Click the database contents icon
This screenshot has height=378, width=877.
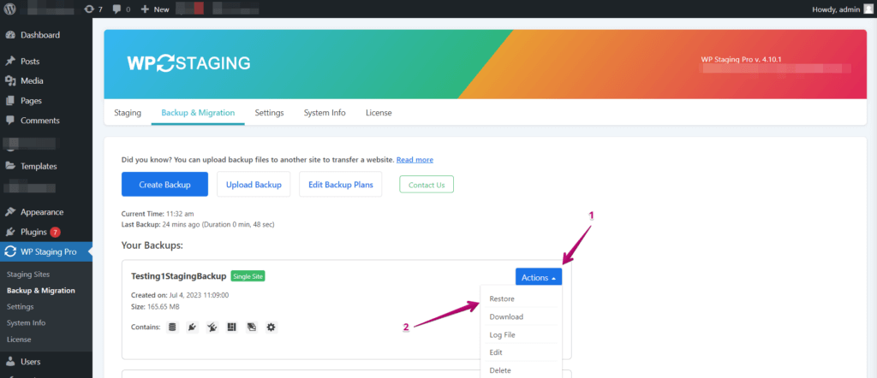[x=172, y=328]
